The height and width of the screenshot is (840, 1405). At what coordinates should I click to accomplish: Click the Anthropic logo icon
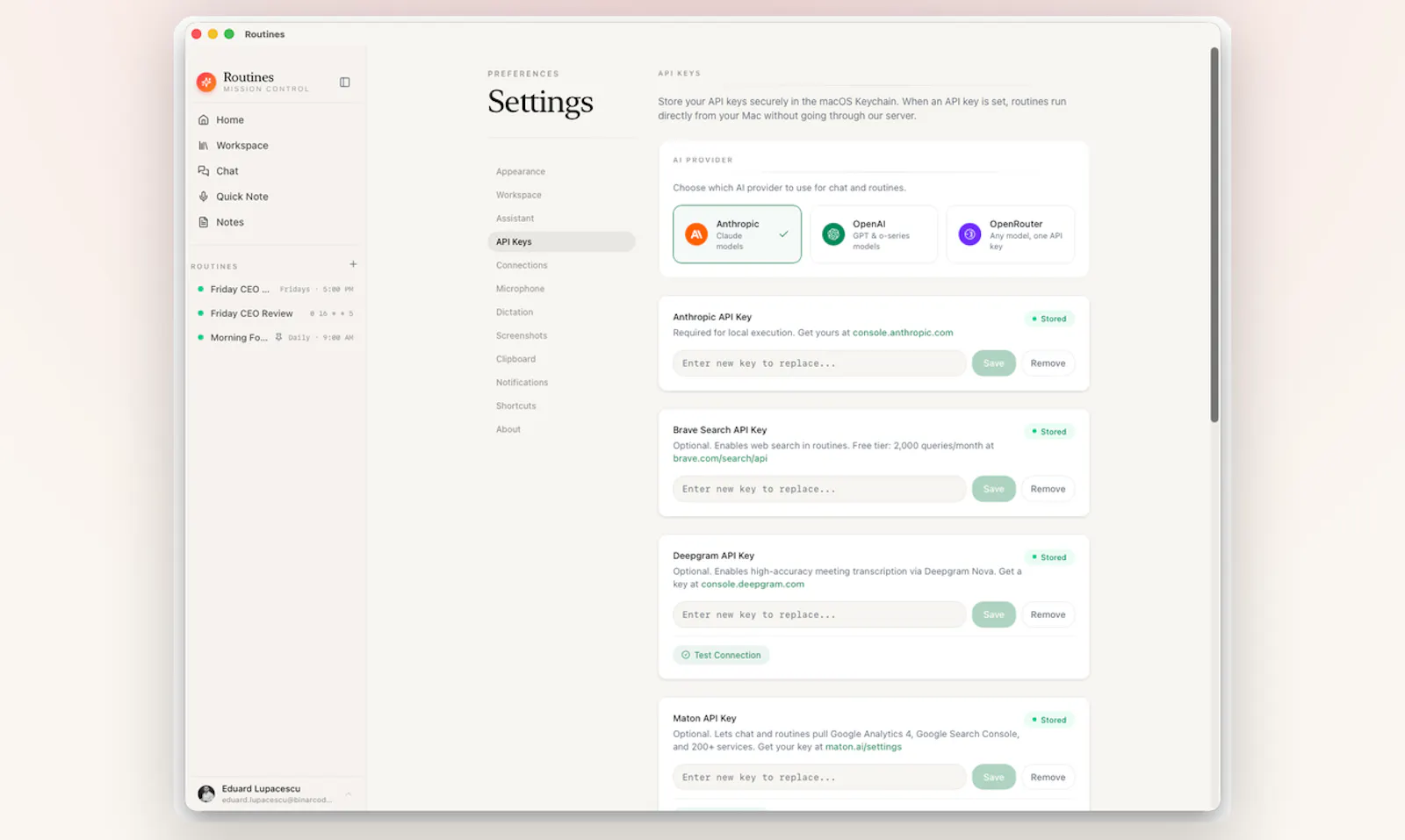(696, 234)
